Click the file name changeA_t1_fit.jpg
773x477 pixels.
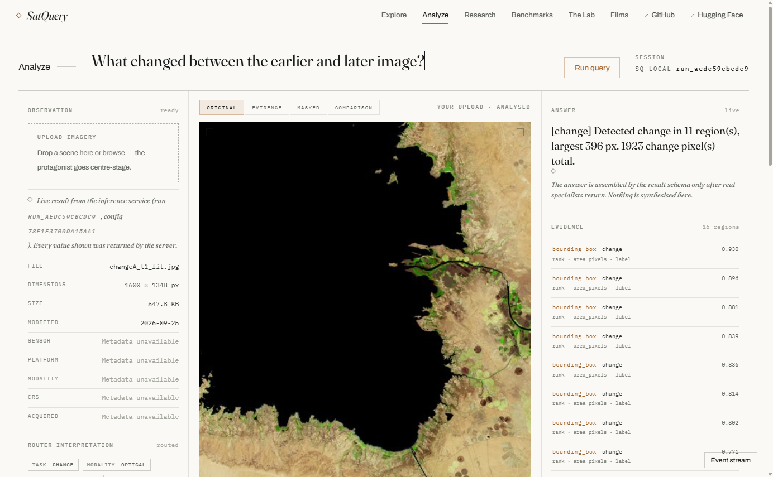point(144,267)
